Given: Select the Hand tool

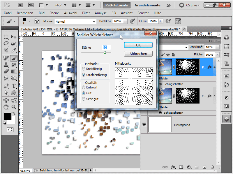Looking at the screenshot, I should pyautogui.click(x=6, y=107).
